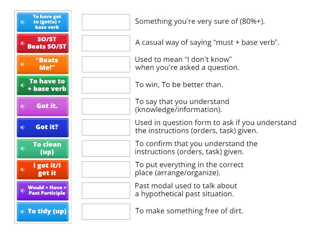Click speaker icon on 'To clean (up)' tile

[x=23, y=149]
